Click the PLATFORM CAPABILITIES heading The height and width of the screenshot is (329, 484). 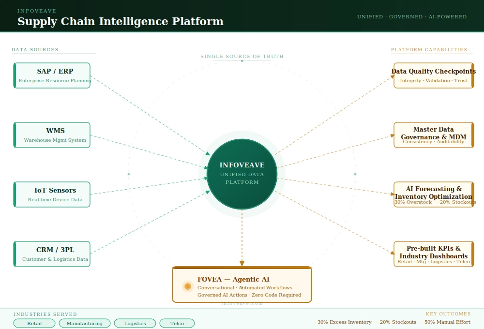click(429, 50)
